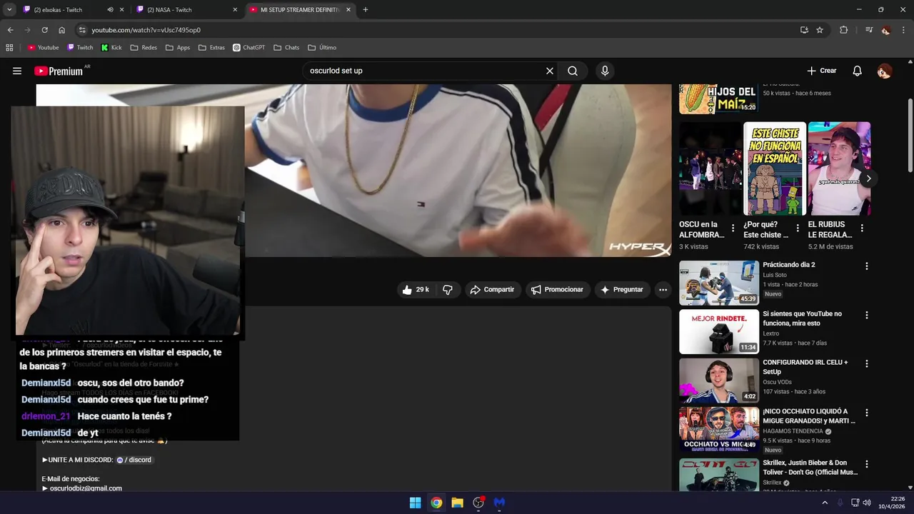Open the OCCHIATO VS MIGUE thumbnail
Image resolution: width=914 pixels, height=514 pixels.
(x=719, y=429)
